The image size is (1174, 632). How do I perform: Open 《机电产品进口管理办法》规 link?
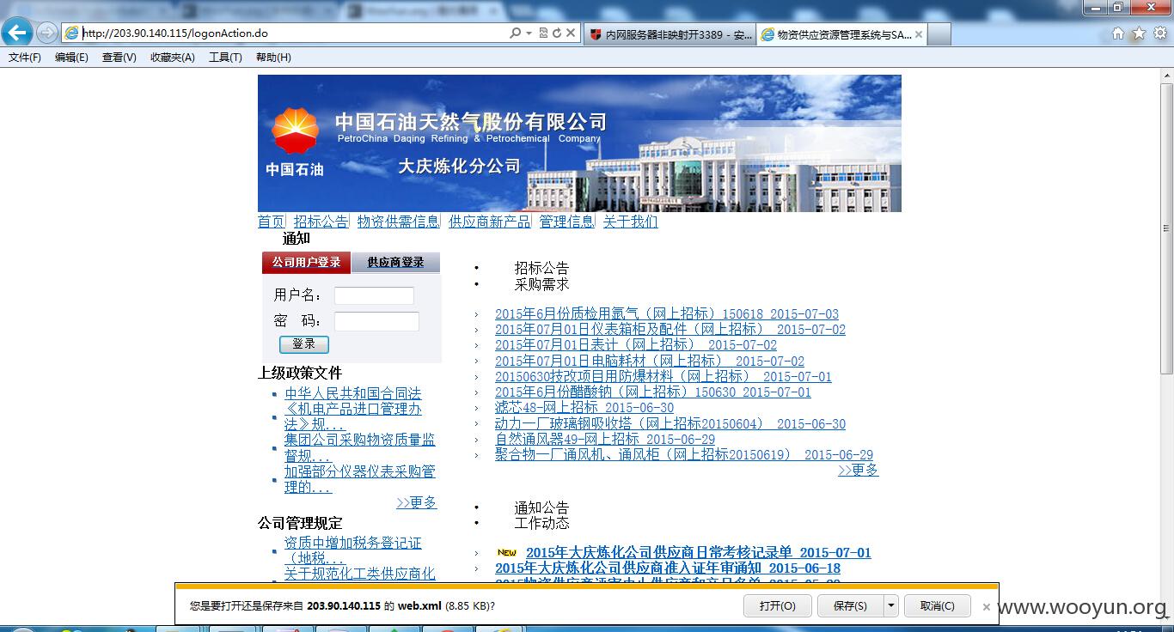(x=353, y=416)
